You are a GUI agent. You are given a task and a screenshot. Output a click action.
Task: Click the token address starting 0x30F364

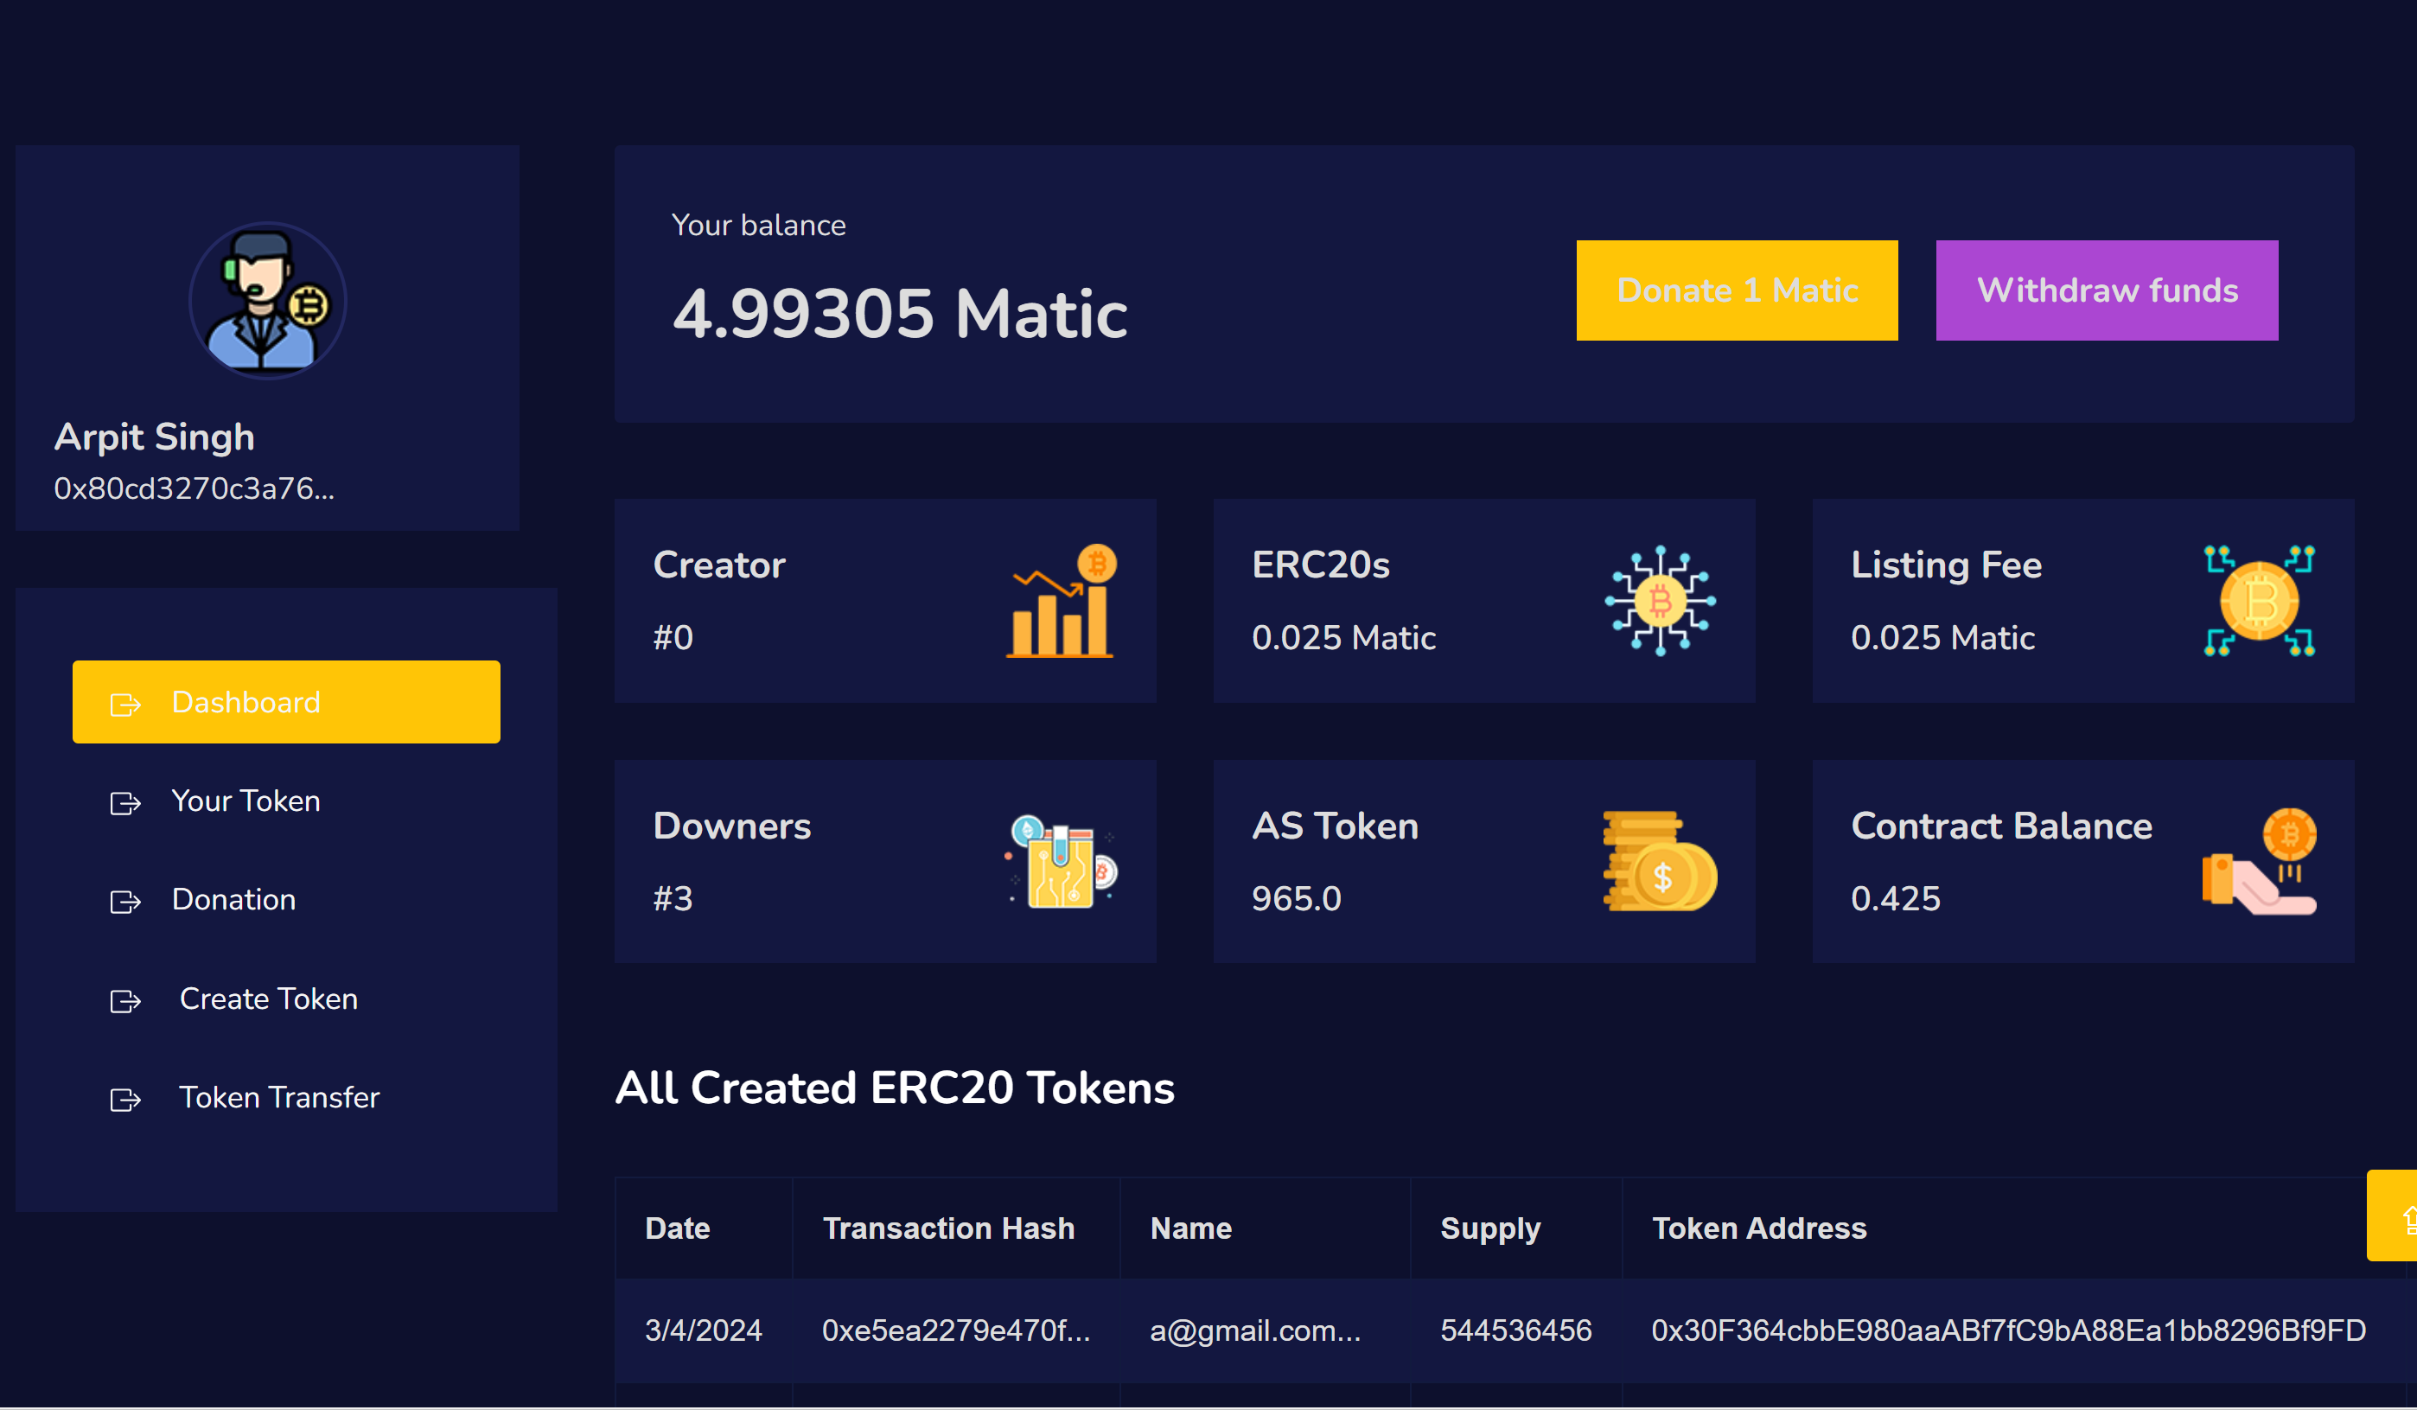[x=2007, y=1330]
